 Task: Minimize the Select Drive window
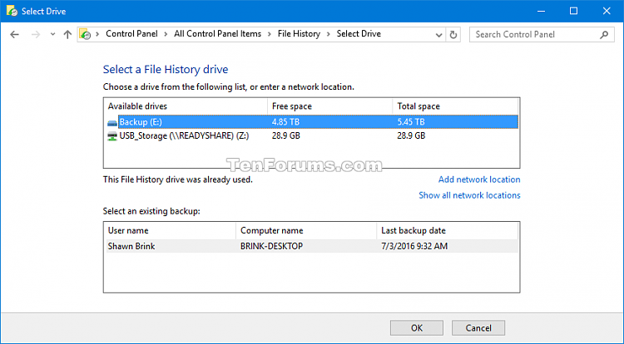pos(542,11)
